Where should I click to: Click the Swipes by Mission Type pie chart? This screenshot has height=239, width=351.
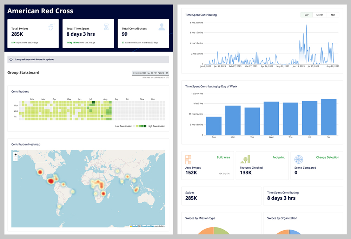click(213, 231)
